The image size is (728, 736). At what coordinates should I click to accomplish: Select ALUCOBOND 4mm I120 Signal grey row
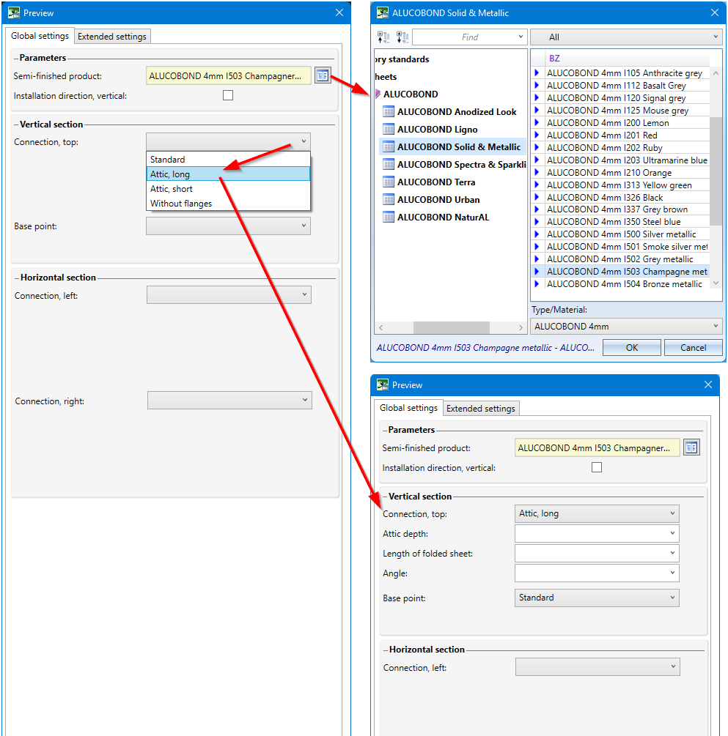click(627, 97)
